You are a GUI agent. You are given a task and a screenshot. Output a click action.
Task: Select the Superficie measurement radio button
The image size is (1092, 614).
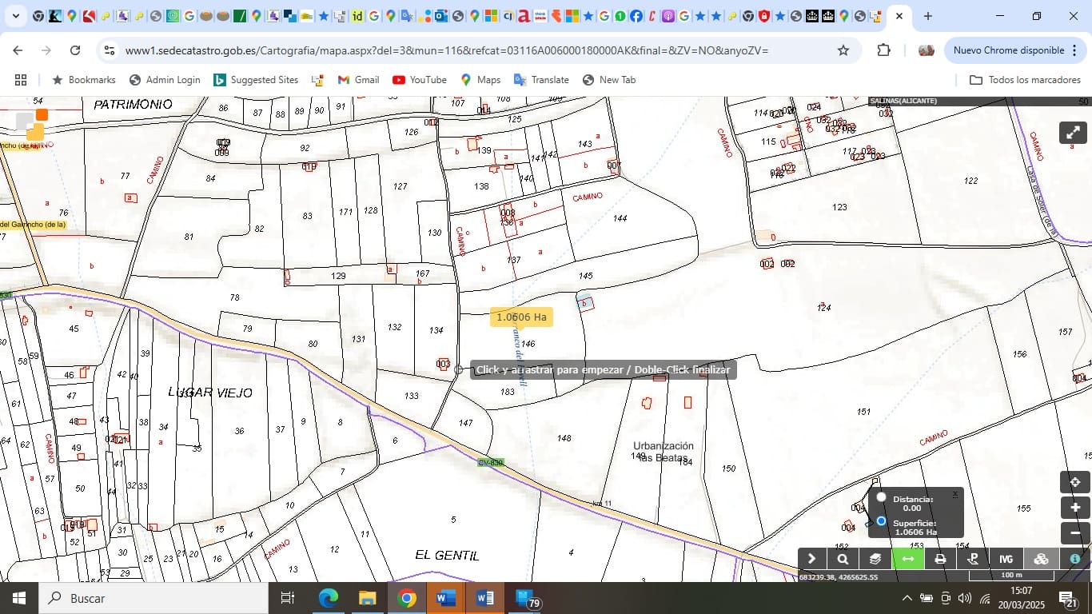tap(879, 522)
